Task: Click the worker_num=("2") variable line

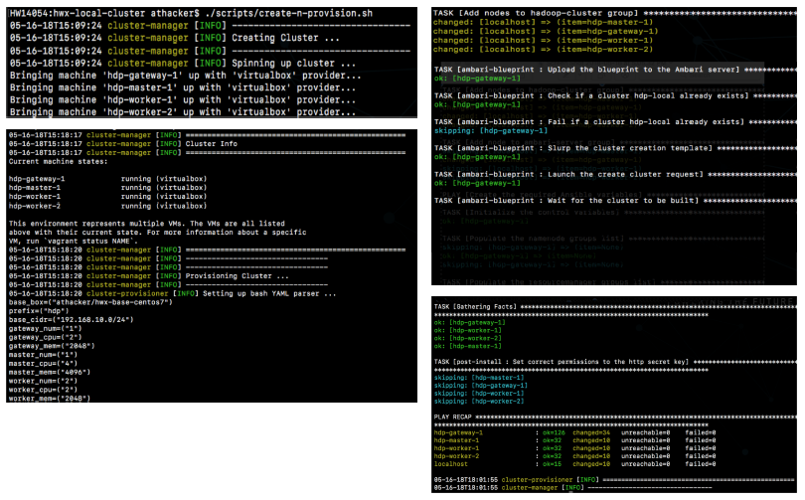Action: (x=43, y=381)
